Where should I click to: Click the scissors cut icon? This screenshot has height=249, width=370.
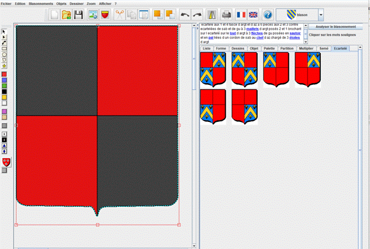pos(120,14)
